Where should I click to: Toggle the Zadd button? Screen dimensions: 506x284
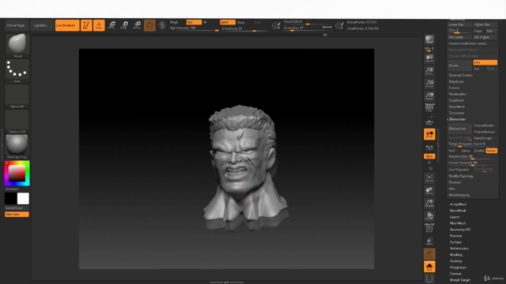pyautogui.click(x=228, y=22)
